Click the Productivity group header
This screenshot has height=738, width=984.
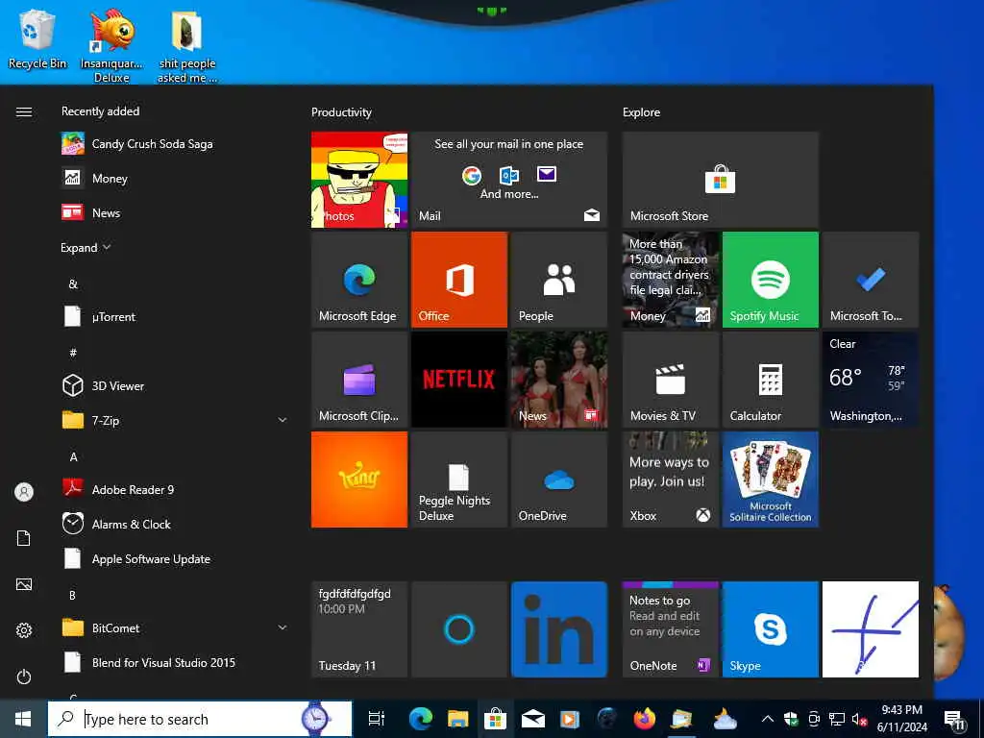pyautogui.click(x=341, y=112)
